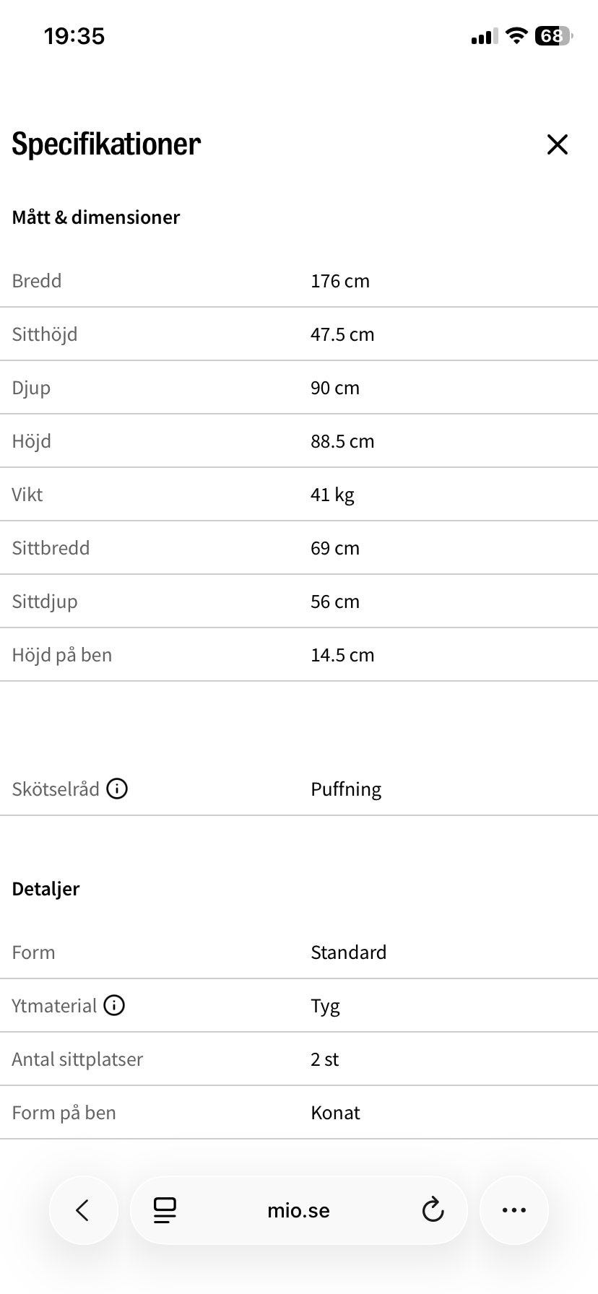Viewport: 598px width, 1294px height.
Task: Tap the Skötselråd label
Action: click(56, 789)
